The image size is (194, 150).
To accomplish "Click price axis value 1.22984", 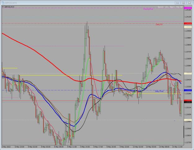I will tap(188, 121).
